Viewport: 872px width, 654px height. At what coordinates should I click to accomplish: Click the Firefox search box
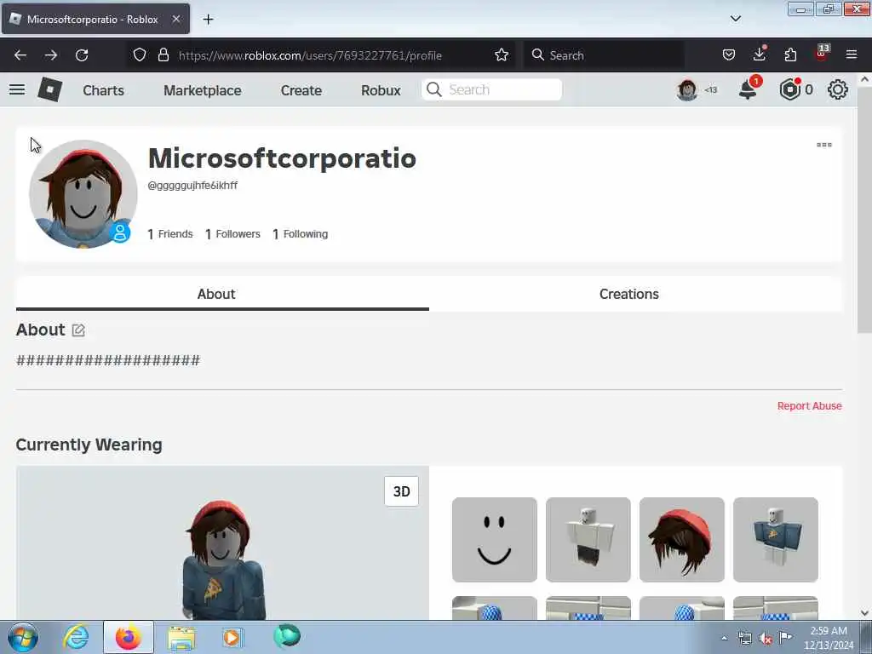tap(604, 55)
